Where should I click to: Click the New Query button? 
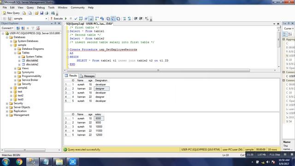[11, 13]
